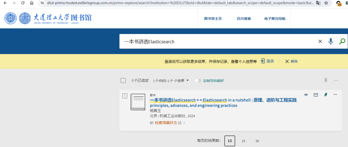Click the 图书 resource type label
The height and width of the screenshot is (147, 348).
click(x=153, y=95)
